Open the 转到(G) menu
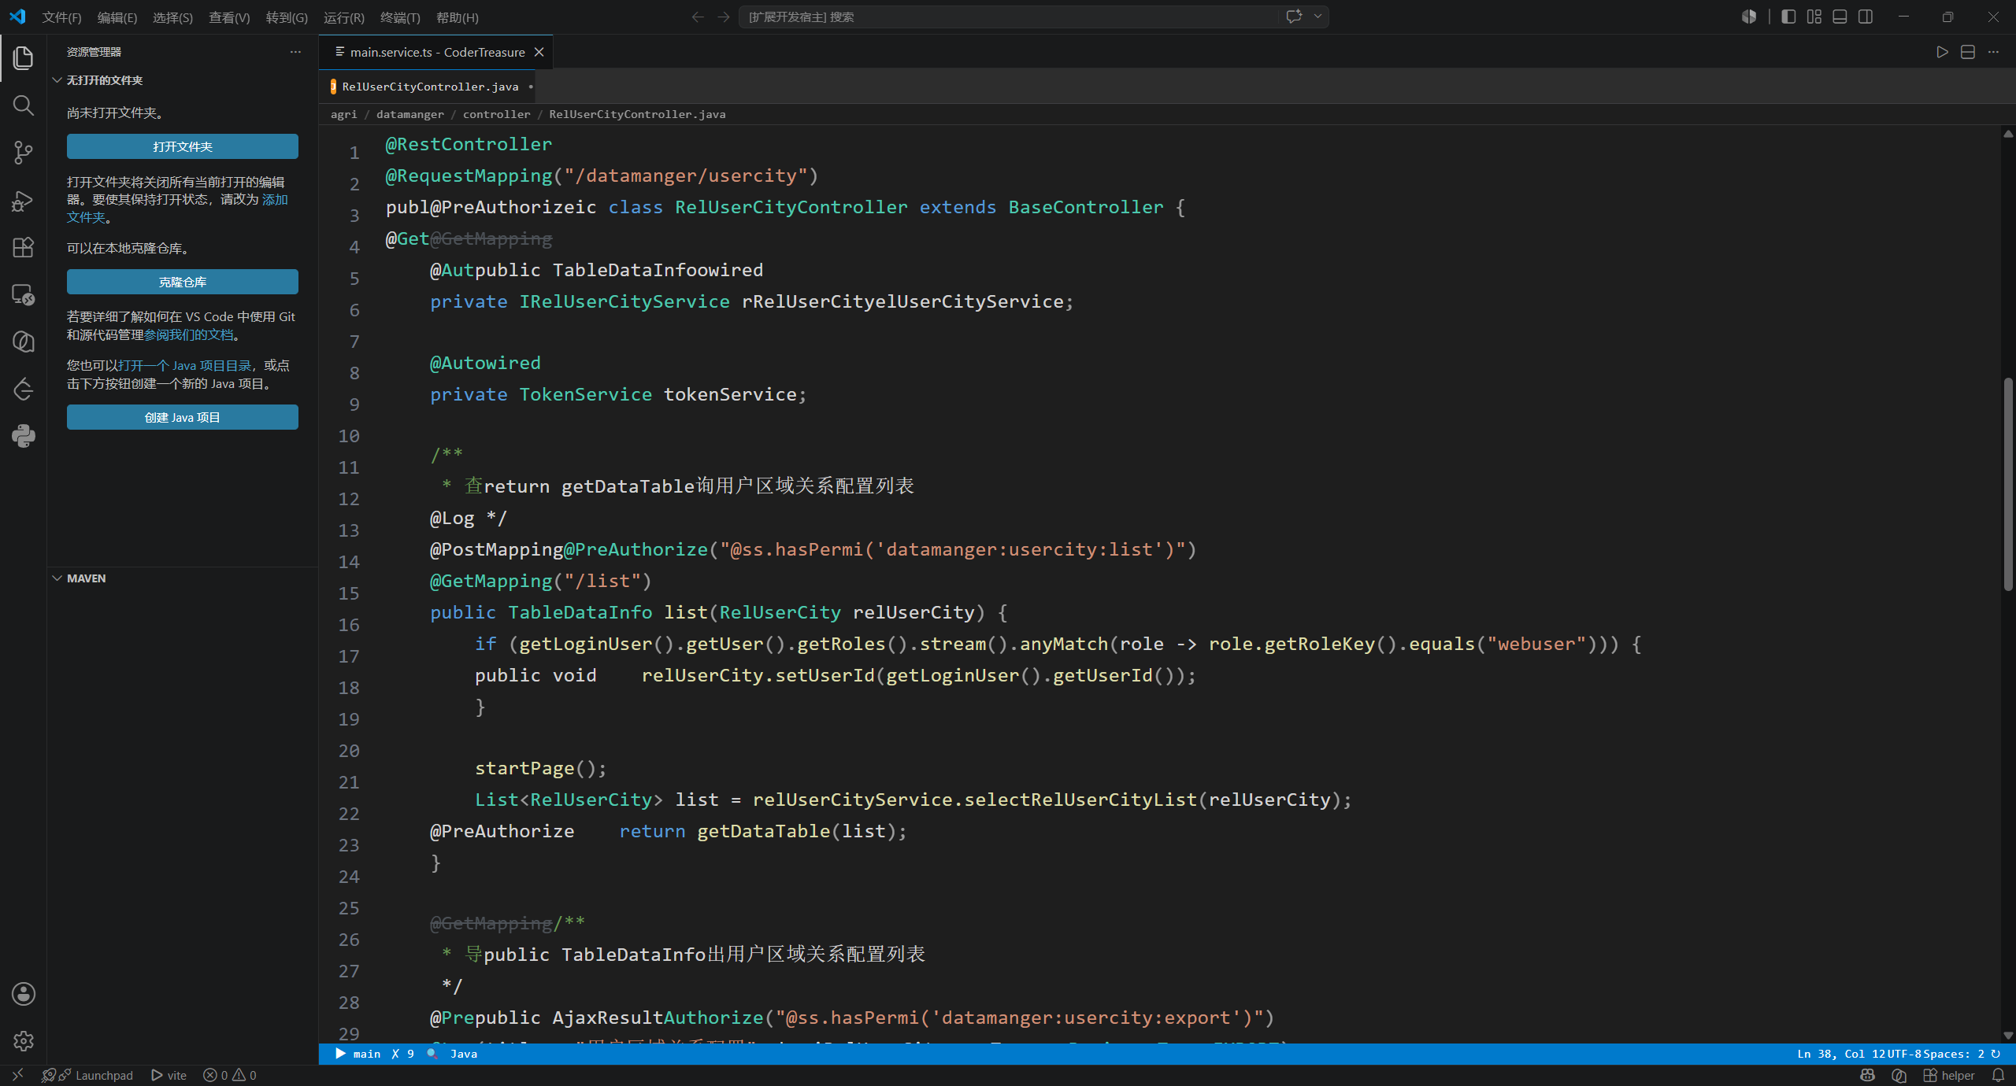Screen dimensions: 2016x1086 coord(287,17)
